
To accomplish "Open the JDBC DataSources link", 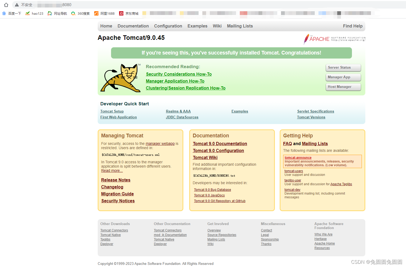I will (x=182, y=117).
